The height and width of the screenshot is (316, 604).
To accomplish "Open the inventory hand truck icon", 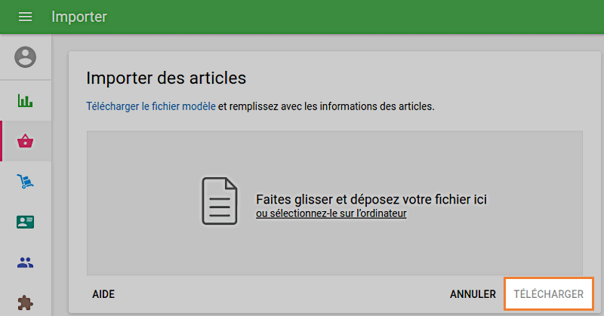I will tap(26, 181).
